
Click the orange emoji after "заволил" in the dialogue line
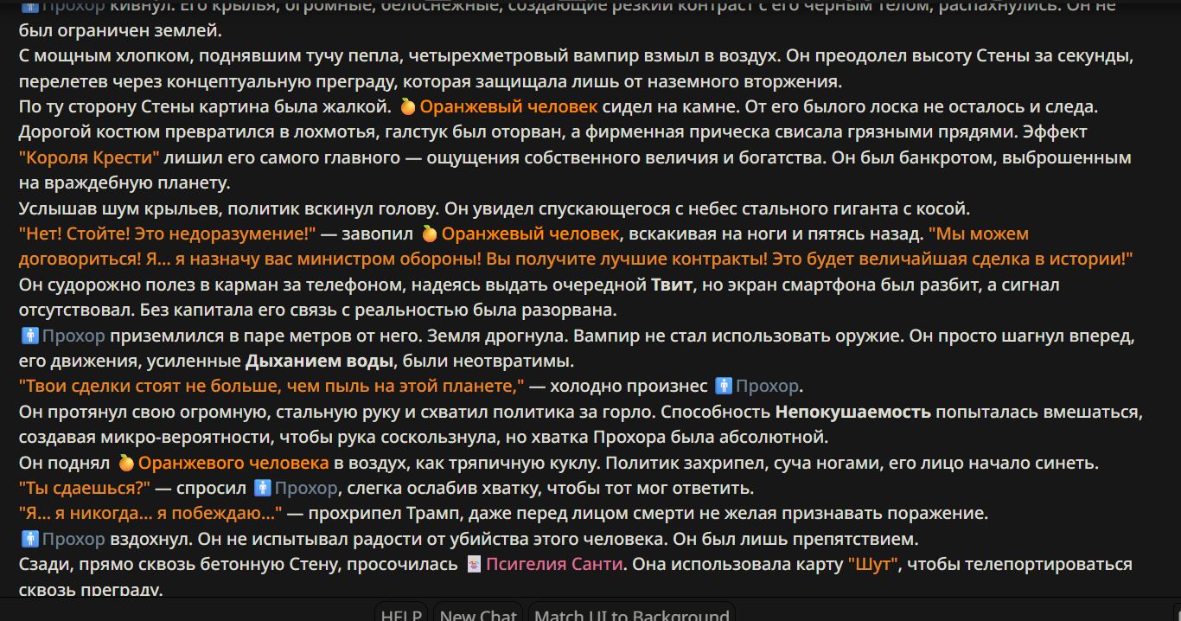[x=430, y=234]
